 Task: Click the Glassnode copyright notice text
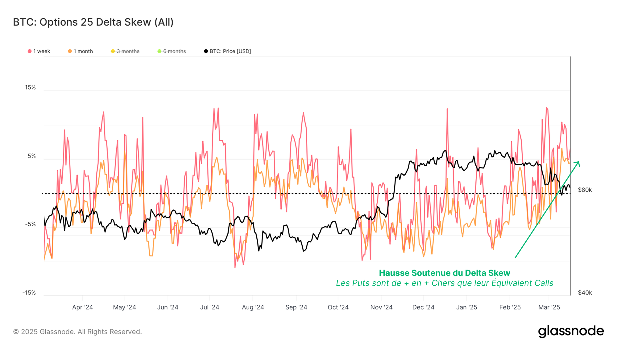pyautogui.click(x=77, y=332)
